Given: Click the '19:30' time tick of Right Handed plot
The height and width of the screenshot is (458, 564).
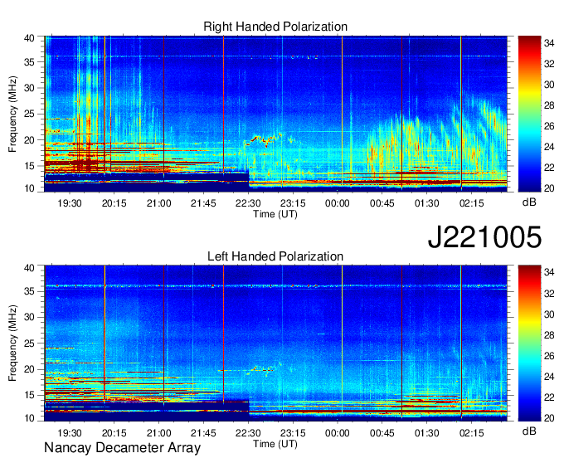Looking at the screenshot, I should tap(70, 203).
